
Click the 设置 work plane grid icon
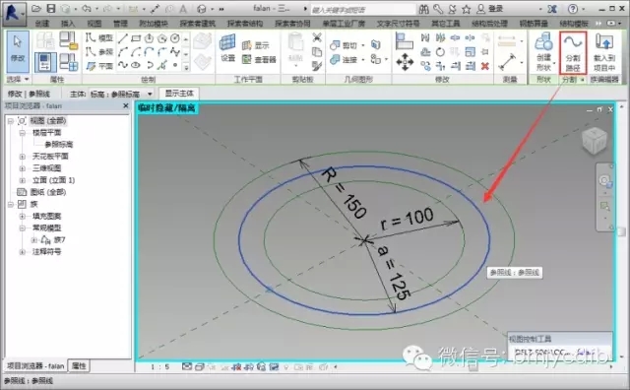click(227, 47)
